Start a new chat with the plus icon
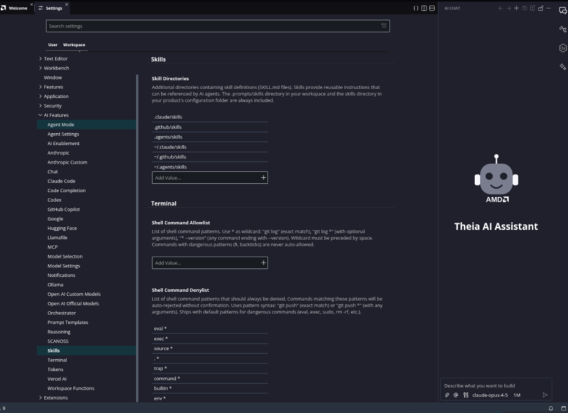 [517, 8]
